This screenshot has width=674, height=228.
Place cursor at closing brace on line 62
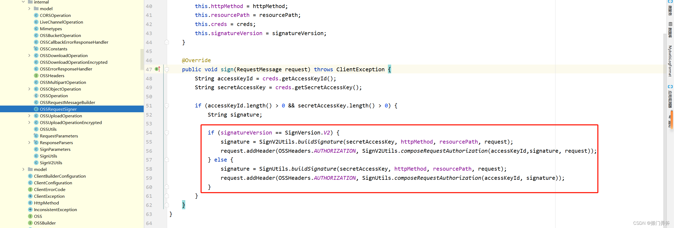point(184,205)
